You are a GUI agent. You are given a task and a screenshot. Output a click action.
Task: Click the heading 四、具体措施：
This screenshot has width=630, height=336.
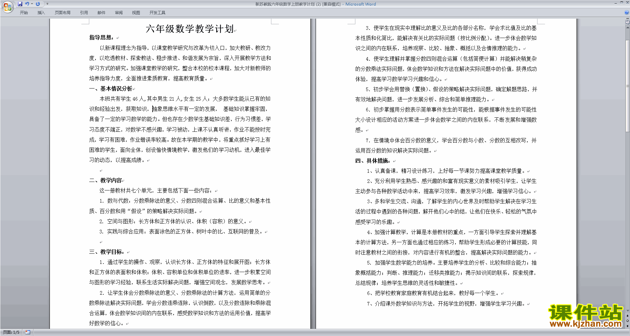[373, 161]
